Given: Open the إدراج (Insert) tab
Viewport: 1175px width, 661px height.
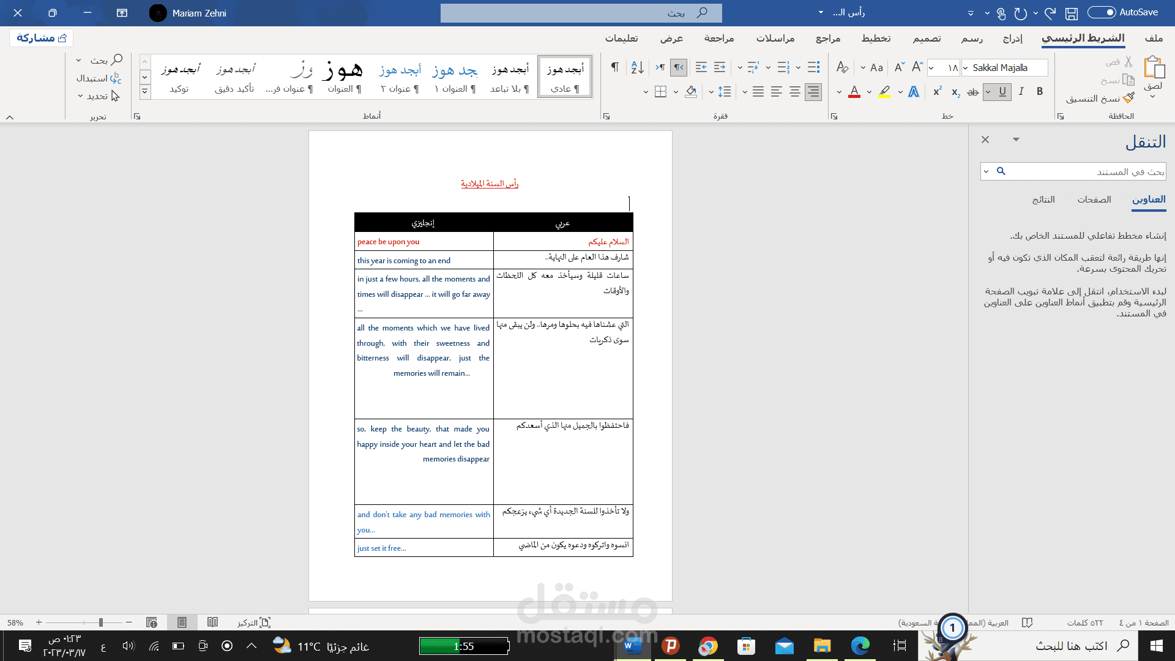Looking at the screenshot, I should click(x=1013, y=38).
